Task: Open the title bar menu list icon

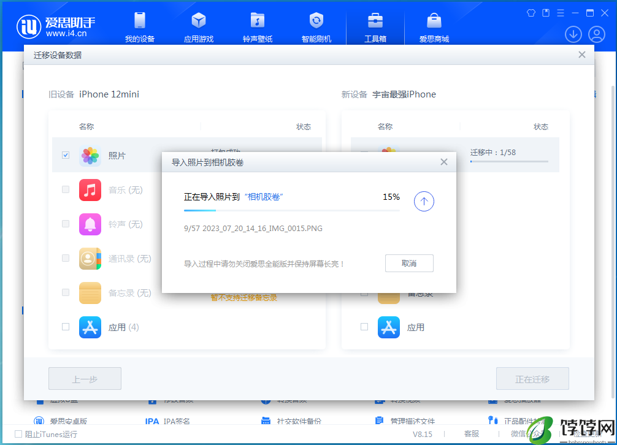Action: click(x=561, y=13)
